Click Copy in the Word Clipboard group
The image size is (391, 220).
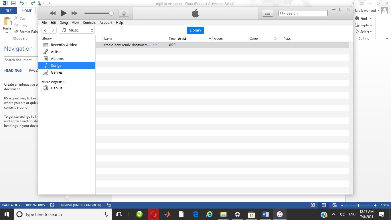[21, 25]
